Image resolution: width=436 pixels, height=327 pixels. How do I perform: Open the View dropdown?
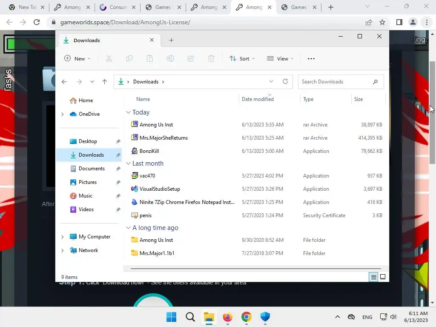(280, 59)
